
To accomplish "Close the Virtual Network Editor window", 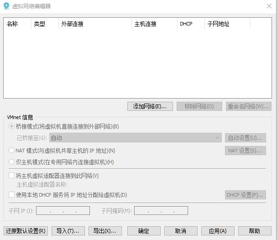I will (269, 6).
